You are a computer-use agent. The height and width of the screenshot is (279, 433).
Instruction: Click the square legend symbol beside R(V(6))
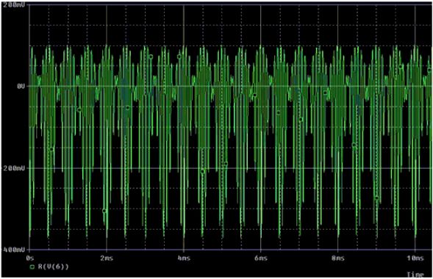coord(32,267)
